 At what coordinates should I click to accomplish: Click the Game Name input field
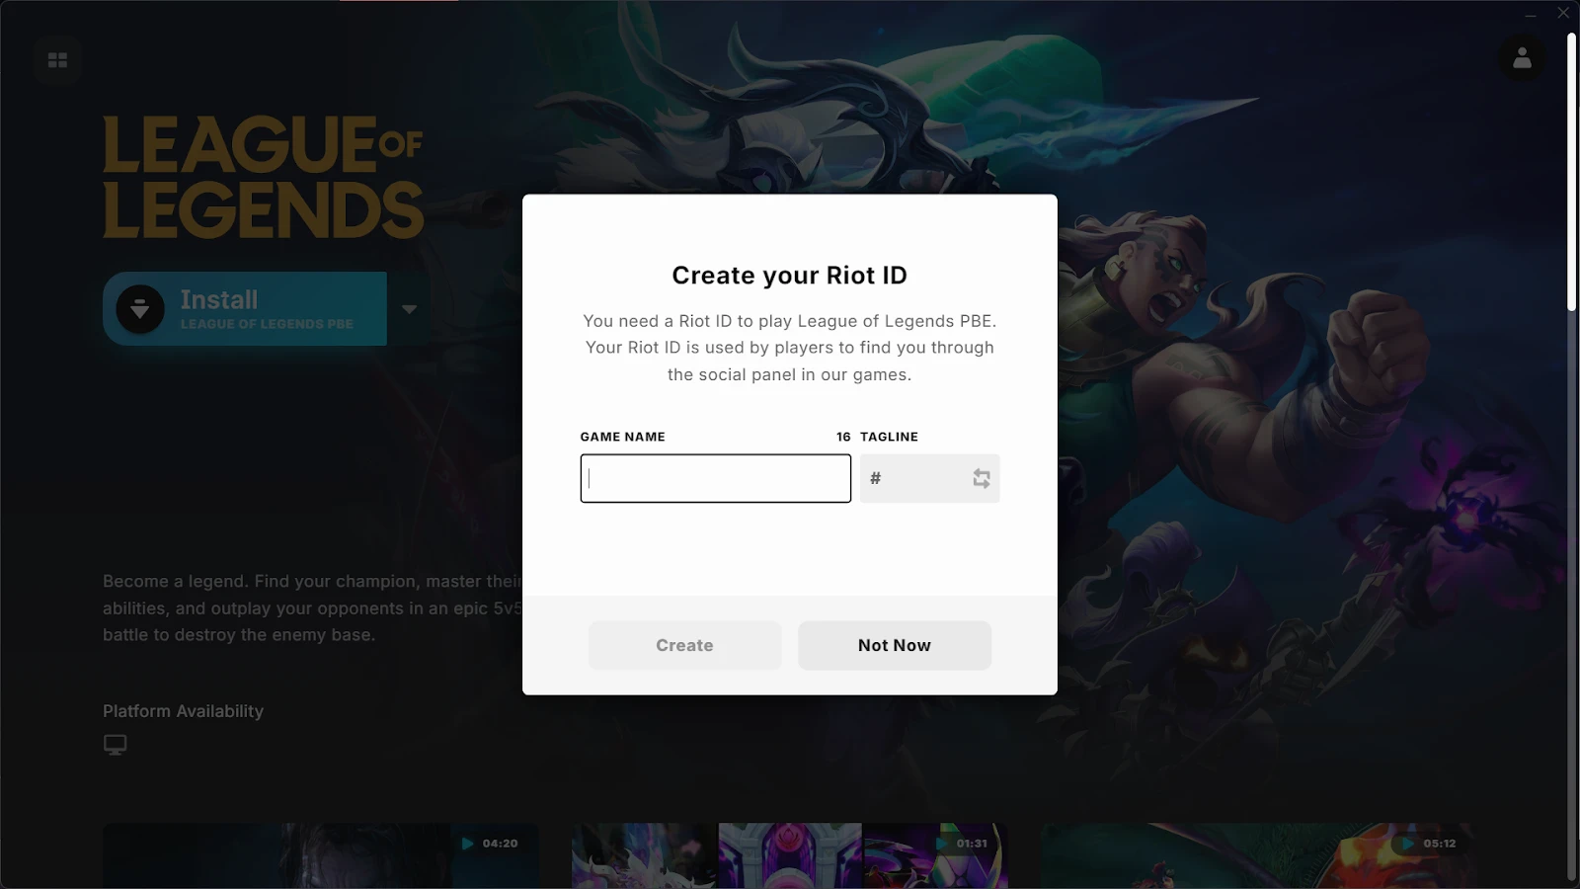tap(715, 478)
